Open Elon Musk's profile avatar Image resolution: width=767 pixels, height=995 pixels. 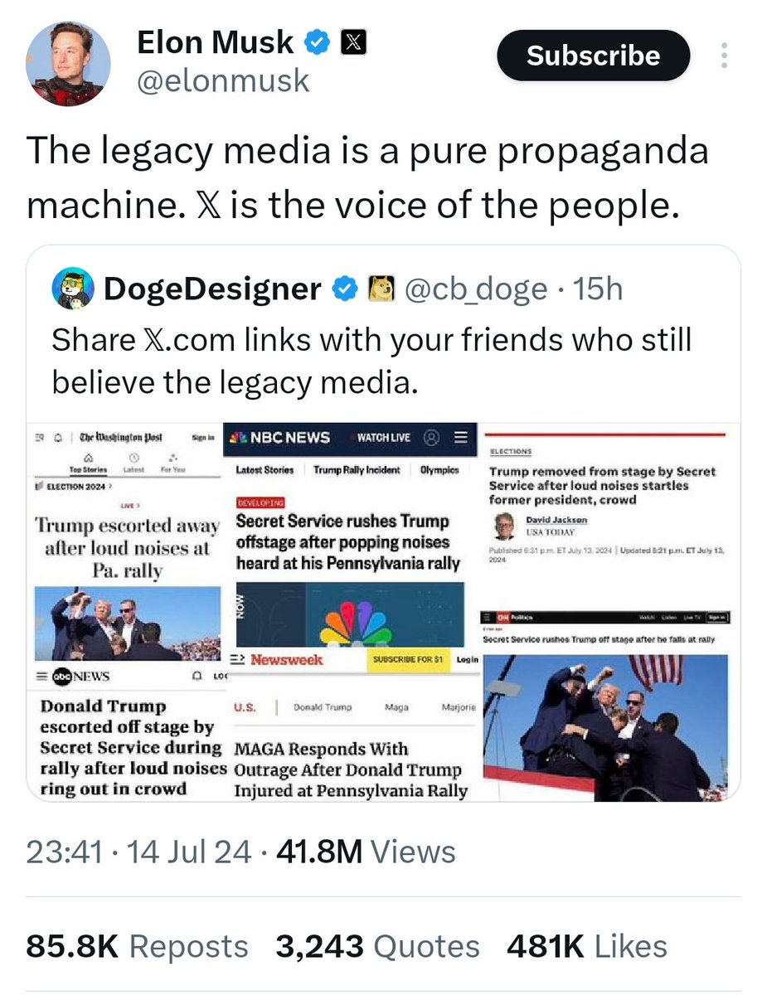pyautogui.click(x=68, y=64)
